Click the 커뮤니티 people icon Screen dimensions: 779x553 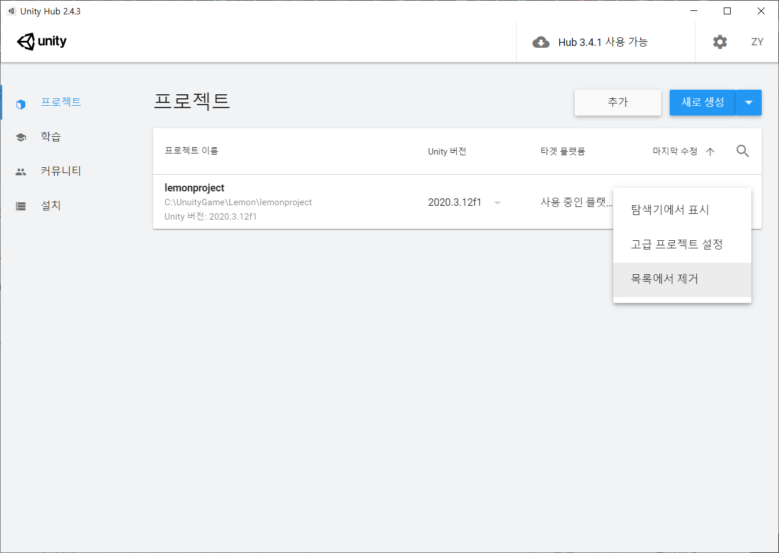tap(21, 172)
